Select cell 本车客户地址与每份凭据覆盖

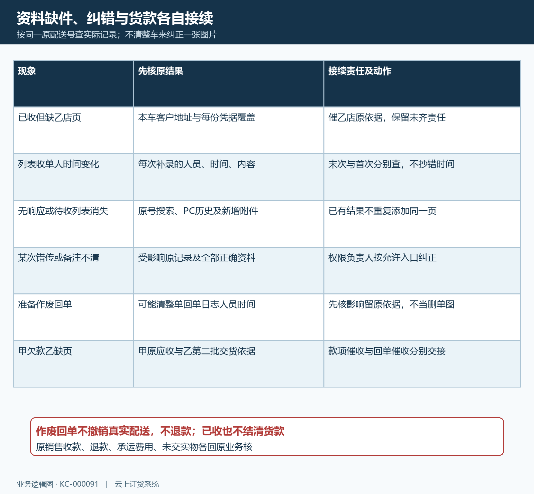coord(229,131)
